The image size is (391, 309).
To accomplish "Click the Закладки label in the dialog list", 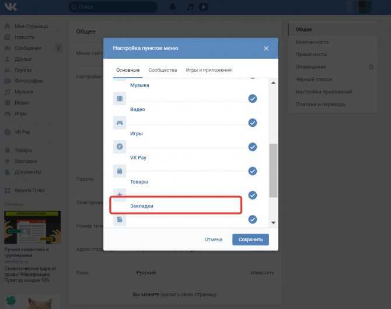I will coord(142,206).
